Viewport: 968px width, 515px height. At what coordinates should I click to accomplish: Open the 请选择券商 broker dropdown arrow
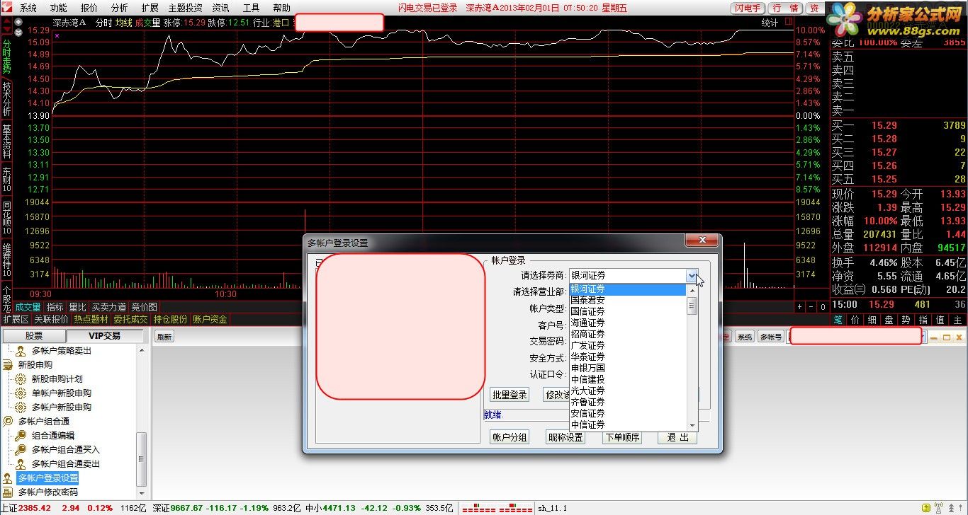[692, 275]
